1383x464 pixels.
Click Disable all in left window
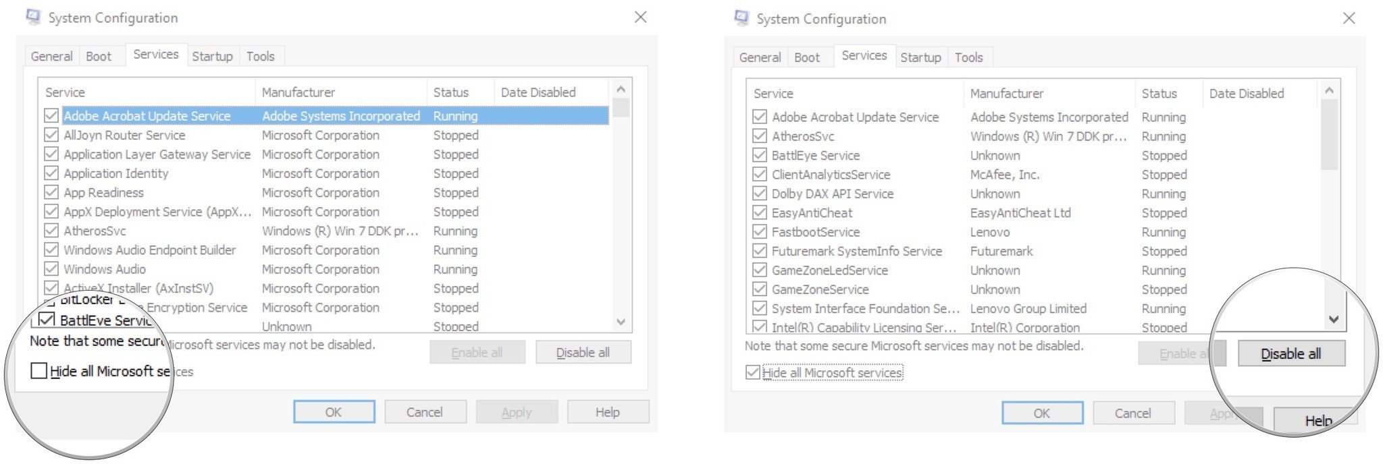583,352
